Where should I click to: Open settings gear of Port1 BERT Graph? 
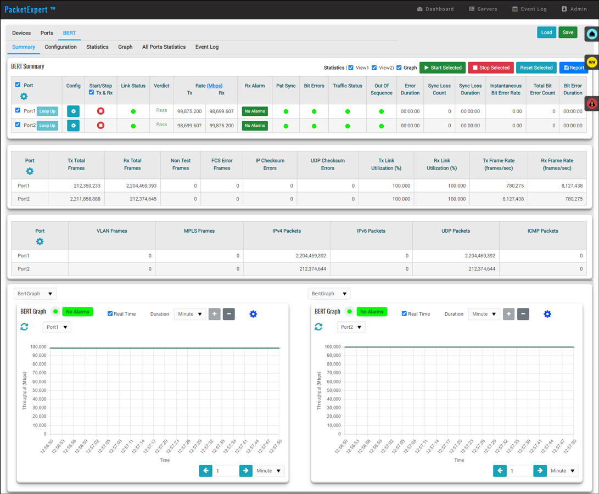pyautogui.click(x=253, y=314)
